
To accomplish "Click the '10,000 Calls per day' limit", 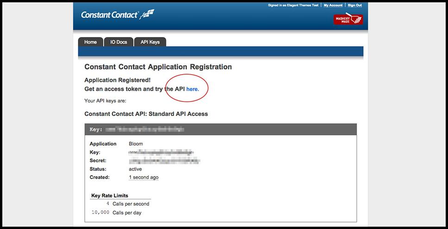I will [x=116, y=212].
